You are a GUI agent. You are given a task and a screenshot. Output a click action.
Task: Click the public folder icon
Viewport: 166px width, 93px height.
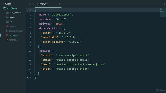(x=7, y=17)
